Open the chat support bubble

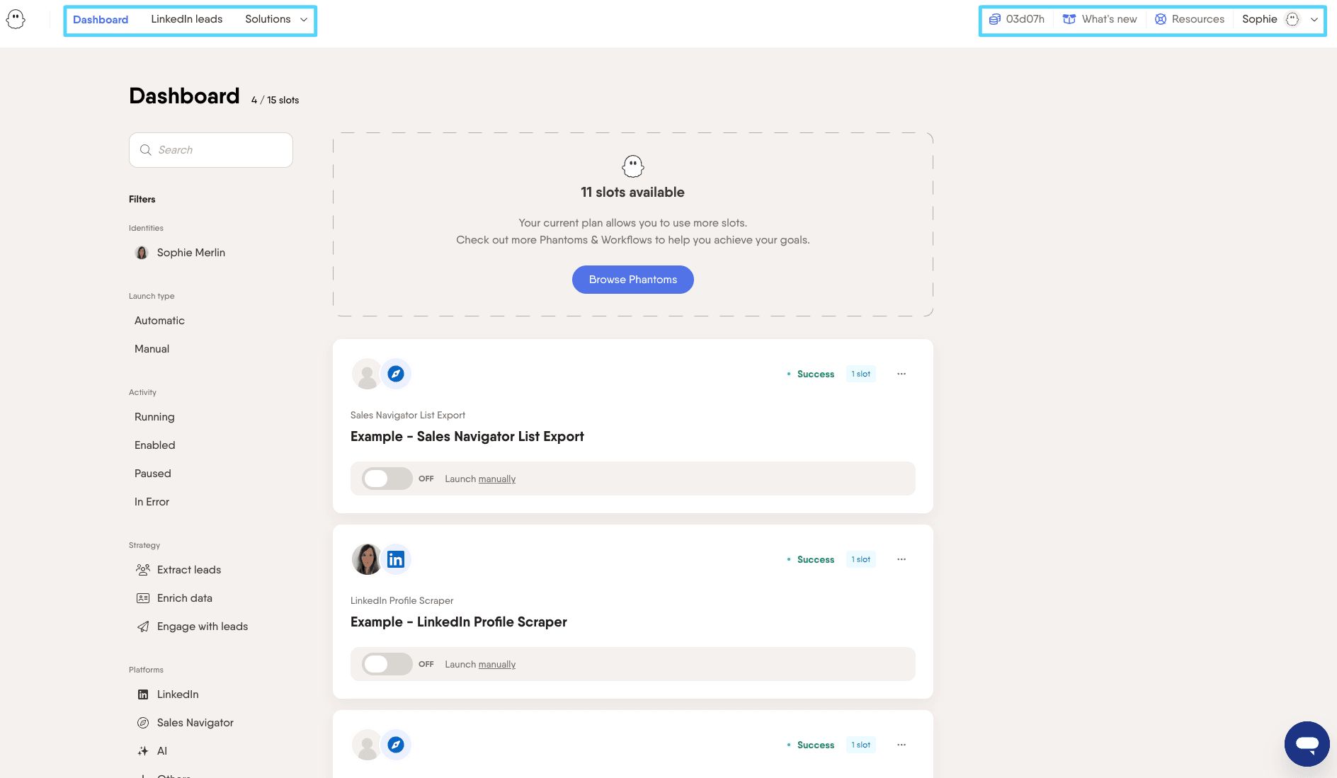pos(1307,743)
